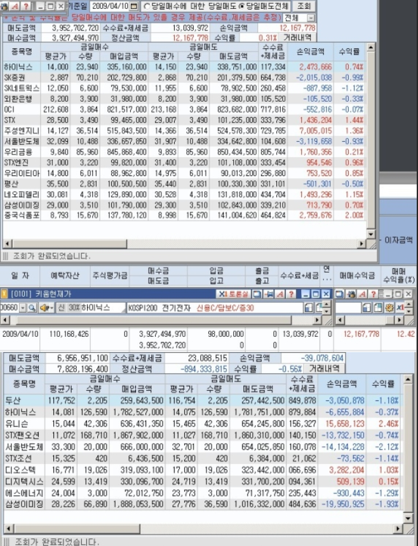Click second page icon left of gear icon
418x546 pixels.
(378, 308)
